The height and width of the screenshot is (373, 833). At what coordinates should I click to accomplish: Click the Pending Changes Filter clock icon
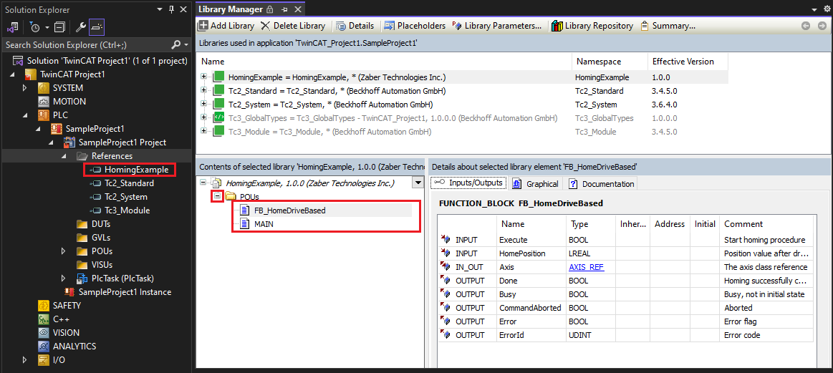35,26
